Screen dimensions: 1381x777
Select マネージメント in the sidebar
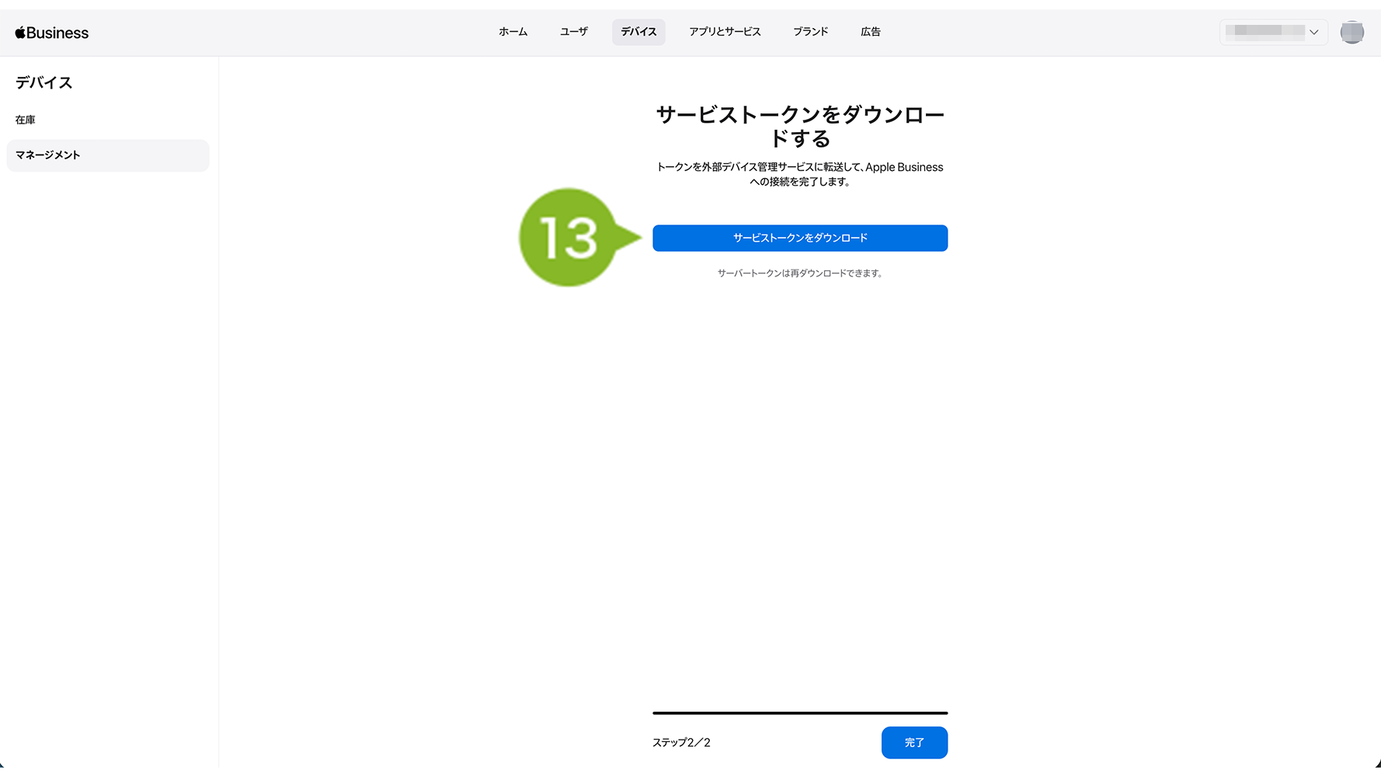pyautogui.click(x=48, y=155)
